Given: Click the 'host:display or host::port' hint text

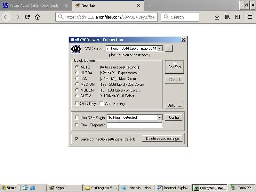Looking at the screenshot, I should point(129,55).
